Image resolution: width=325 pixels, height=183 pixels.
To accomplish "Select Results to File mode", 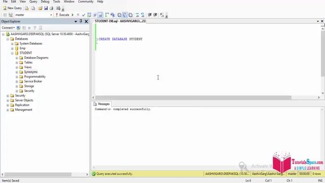I will click(131, 15).
